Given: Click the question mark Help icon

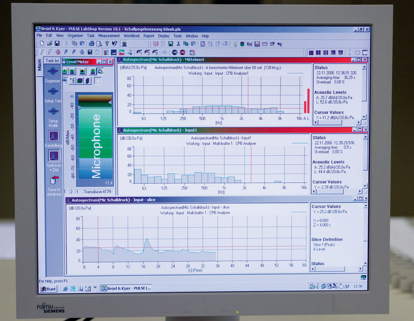Looking at the screenshot, I should coord(106,44).
